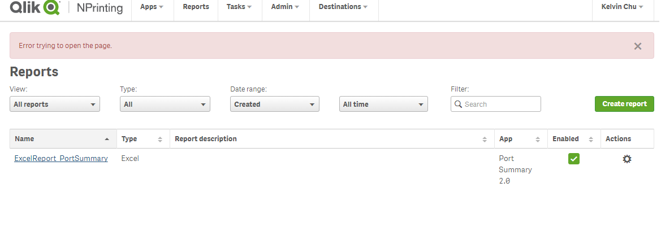Toggle the Enabled checkbox for ExcelReport_PortSummary
Viewport: 661px width, 244px height.
coord(574,159)
